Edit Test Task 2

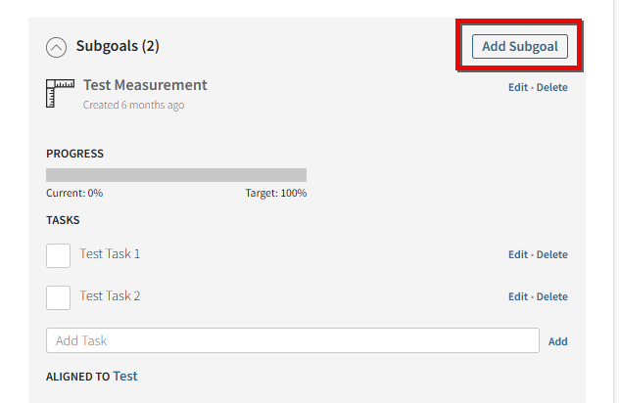(518, 296)
